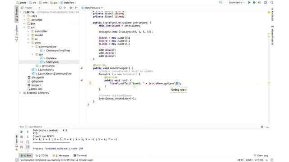Click the intention light bulb in the gutter
Viewport: 289px width, 162px height.
point(90,83)
